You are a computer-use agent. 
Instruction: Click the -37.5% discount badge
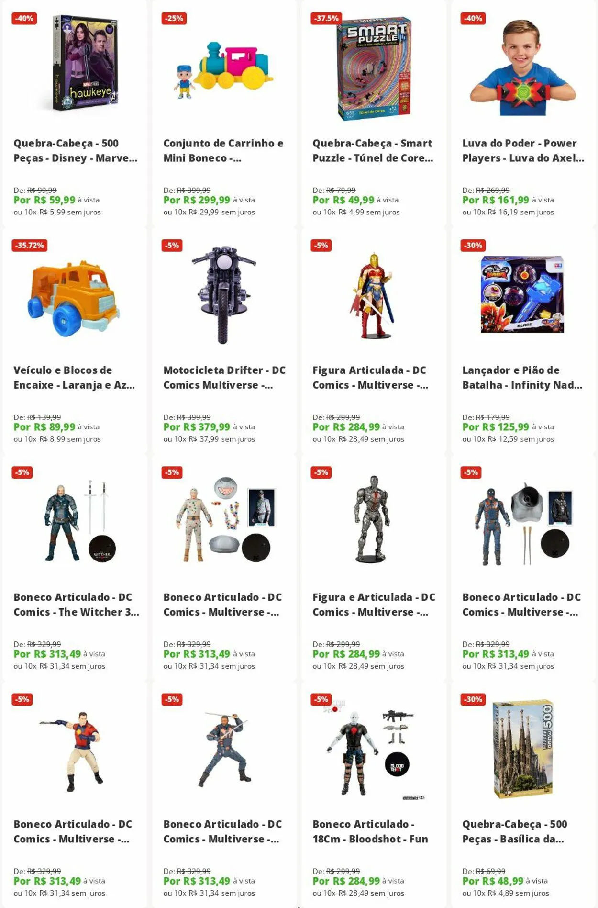[x=327, y=19]
